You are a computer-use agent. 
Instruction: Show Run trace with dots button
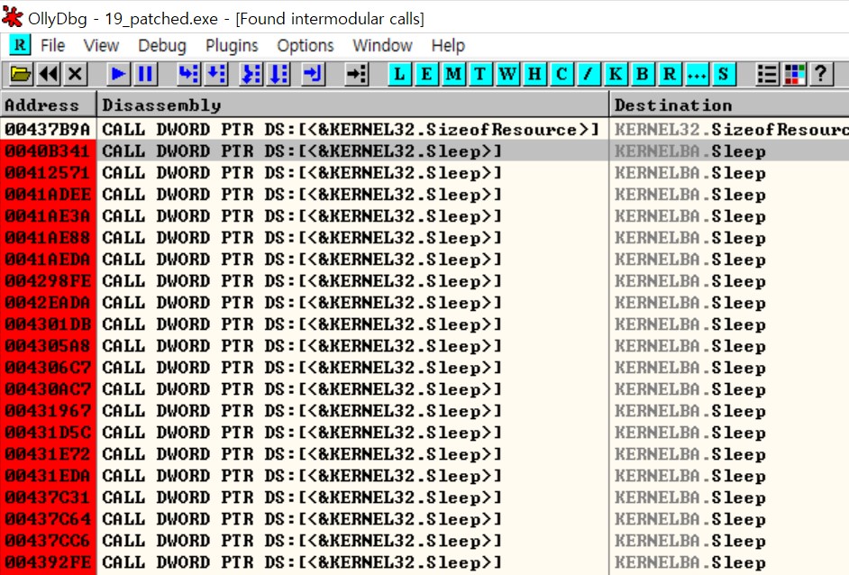point(697,74)
